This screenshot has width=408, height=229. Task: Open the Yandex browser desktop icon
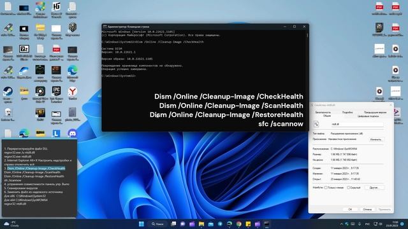73,92
